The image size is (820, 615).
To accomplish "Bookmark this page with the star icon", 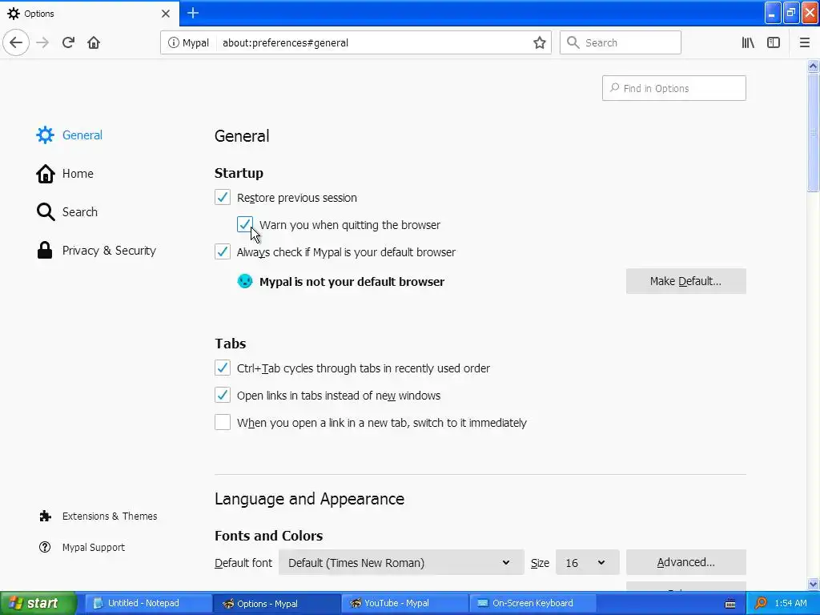I will tap(539, 43).
